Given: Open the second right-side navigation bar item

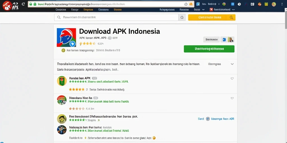Looking at the screenshot, I should (x=184, y=10).
